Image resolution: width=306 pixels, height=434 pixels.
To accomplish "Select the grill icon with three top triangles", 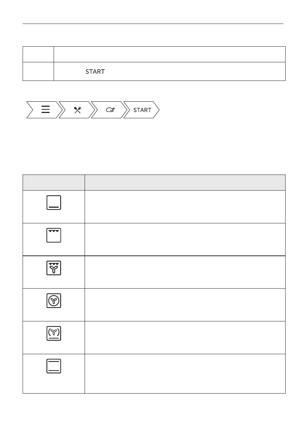I will pyautogui.click(x=54, y=236).
